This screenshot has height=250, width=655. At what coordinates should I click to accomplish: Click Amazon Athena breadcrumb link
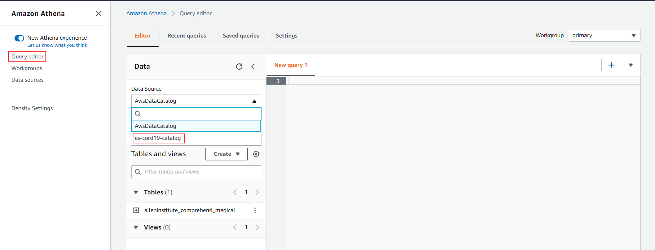146,13
